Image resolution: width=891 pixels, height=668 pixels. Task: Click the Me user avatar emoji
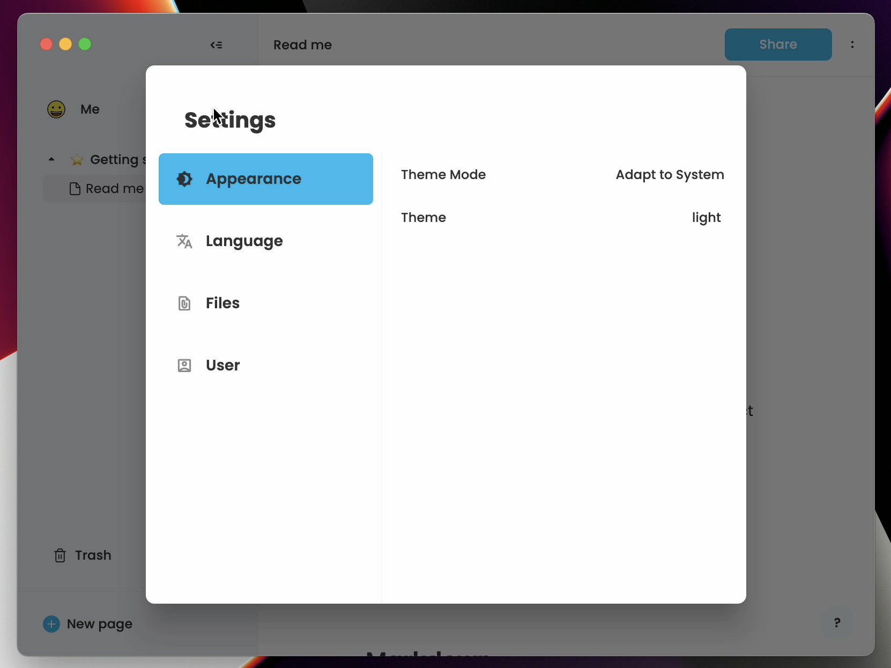[56, 109]
